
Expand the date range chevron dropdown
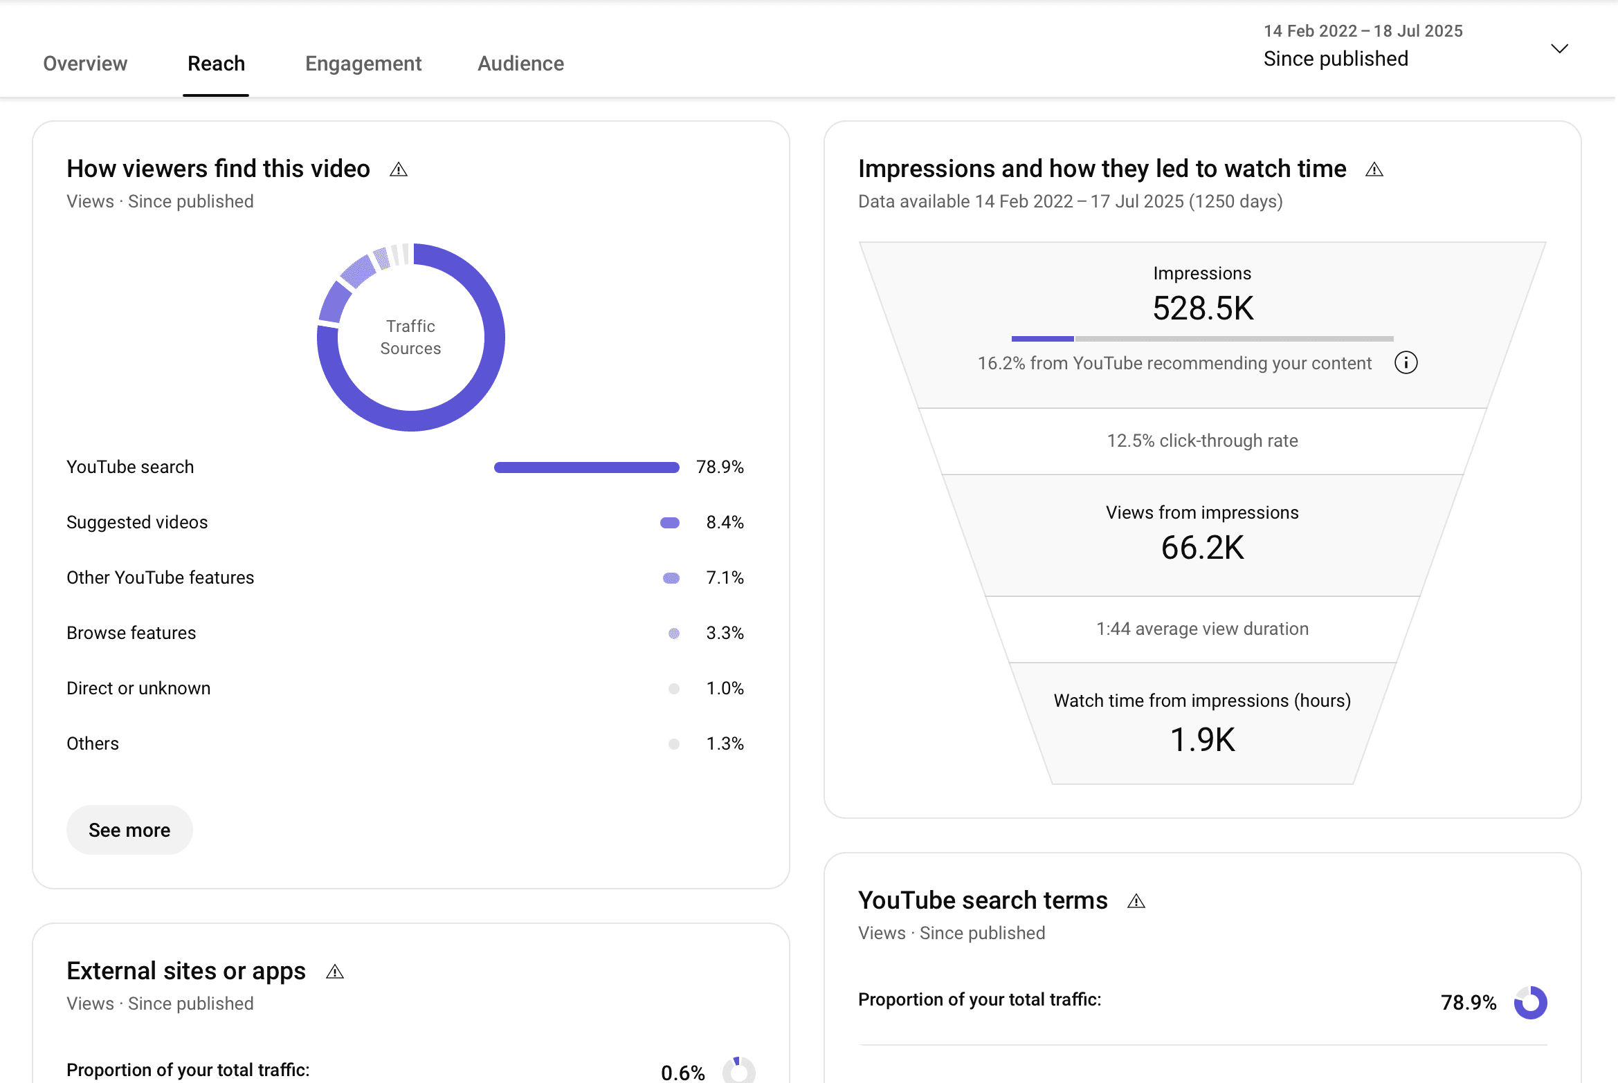1559,49
